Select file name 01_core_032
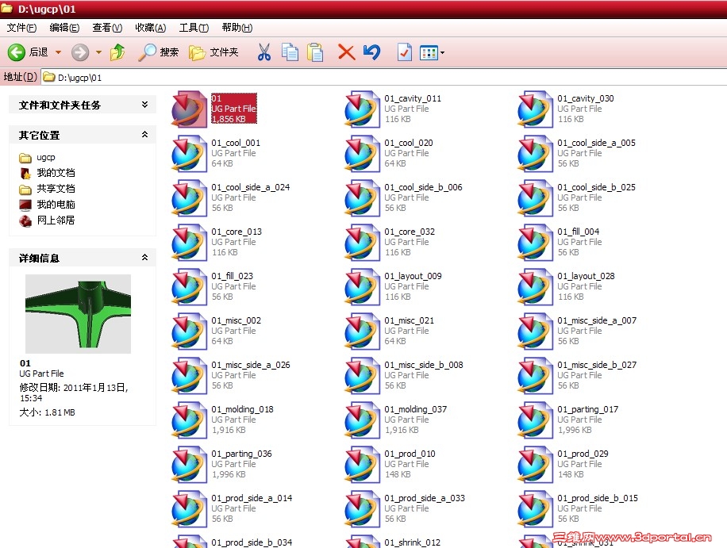Image resolution: width=727 pixels, height=548 pixels. click(x=410, y=232)
